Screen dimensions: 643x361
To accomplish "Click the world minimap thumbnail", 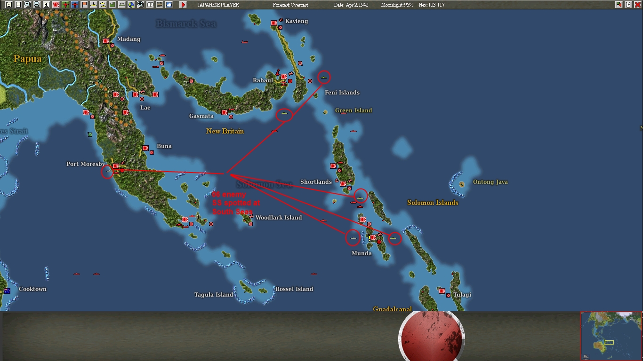I will [x=611, y=336].
